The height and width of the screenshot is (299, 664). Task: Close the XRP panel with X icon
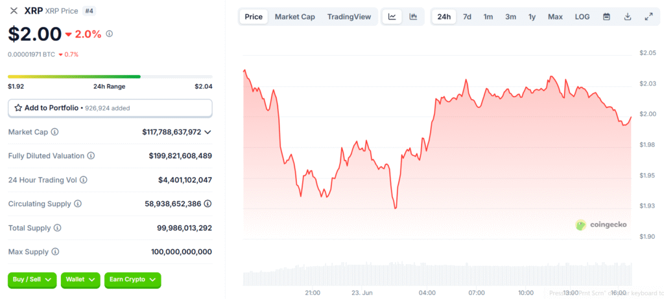coord(14,11)
